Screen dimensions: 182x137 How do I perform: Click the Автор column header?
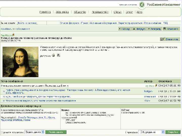(x=148, y=81)
